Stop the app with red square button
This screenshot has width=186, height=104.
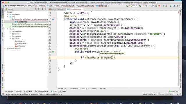[159, 6]
